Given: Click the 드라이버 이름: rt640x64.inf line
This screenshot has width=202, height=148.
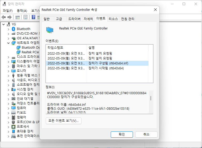Looking at the screenshot, I should click(x=66, y=105).
